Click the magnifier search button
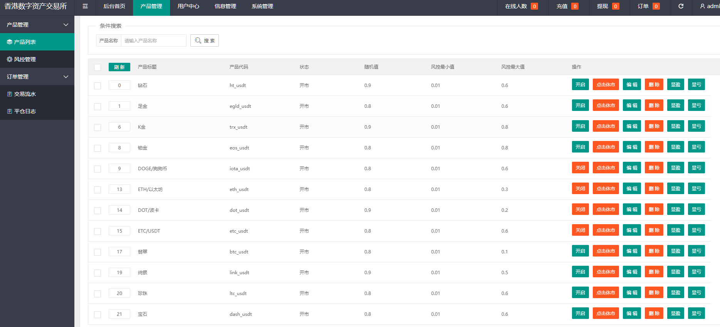 (x=204, y=40)
